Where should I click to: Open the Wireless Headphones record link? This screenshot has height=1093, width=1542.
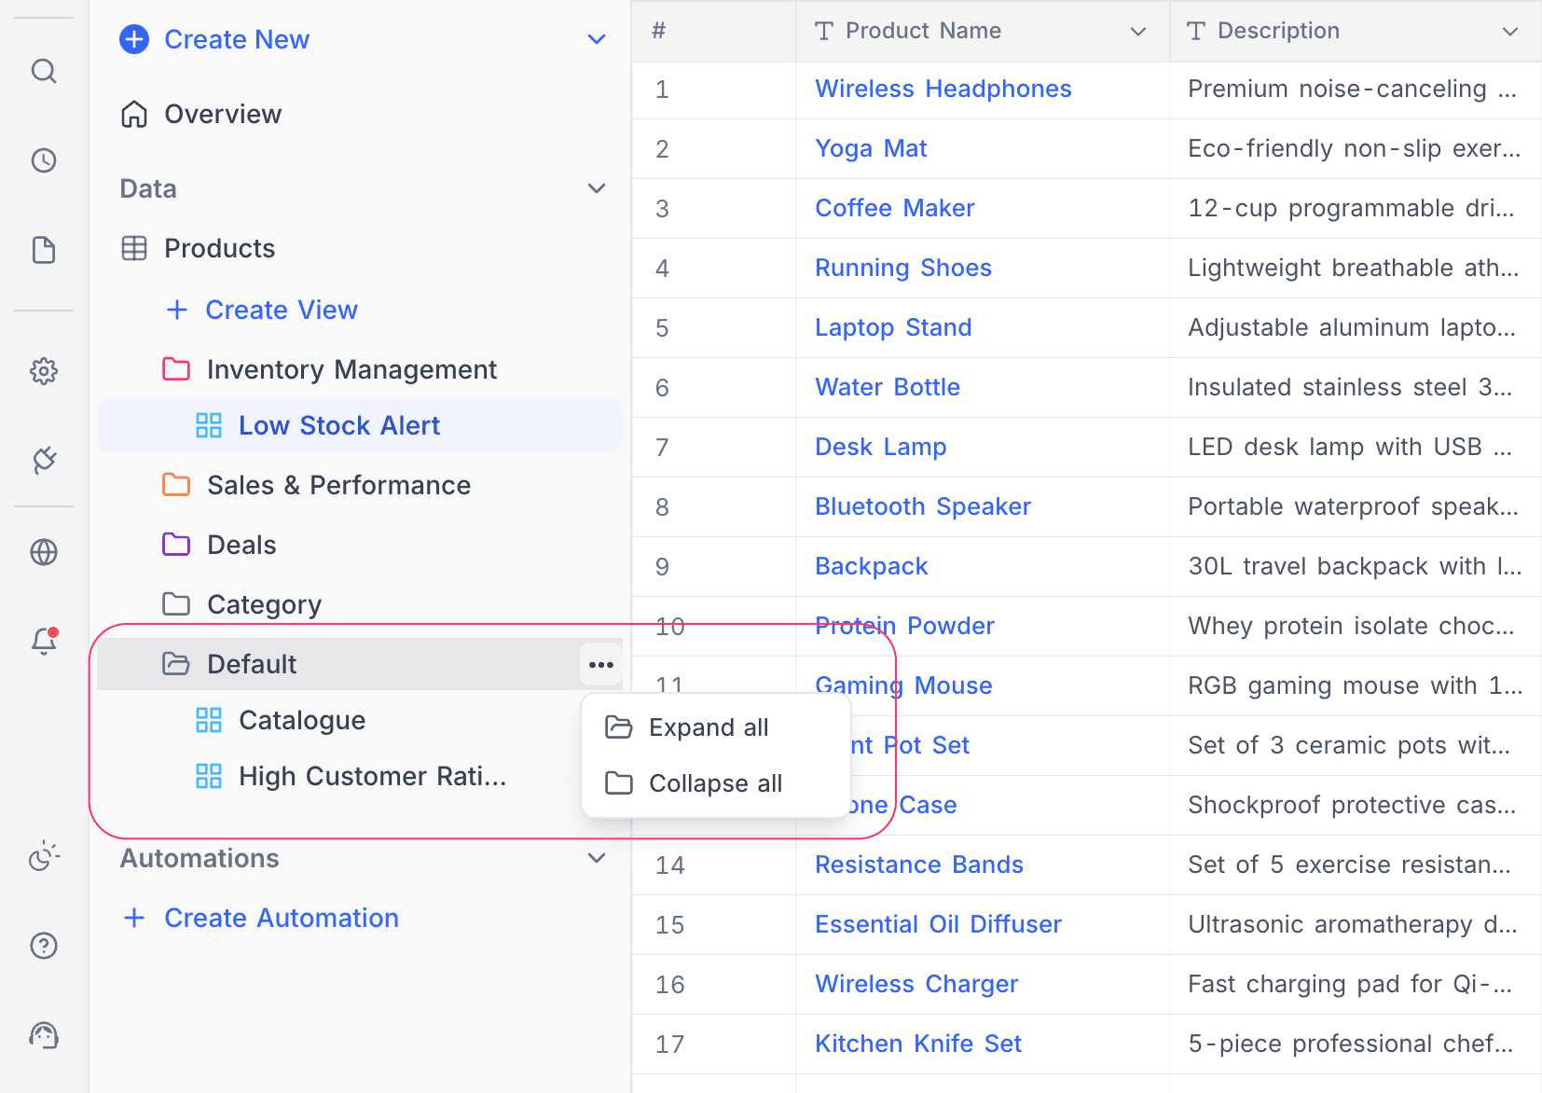pos(943,89)
